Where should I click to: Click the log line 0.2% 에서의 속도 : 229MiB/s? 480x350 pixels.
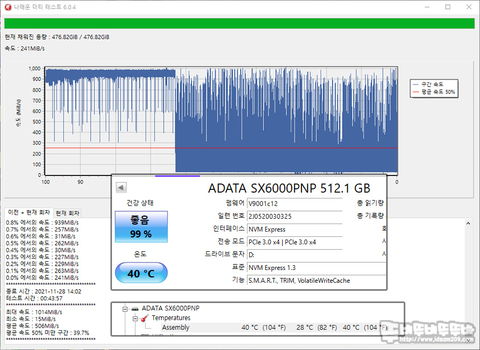coord(42,264)
